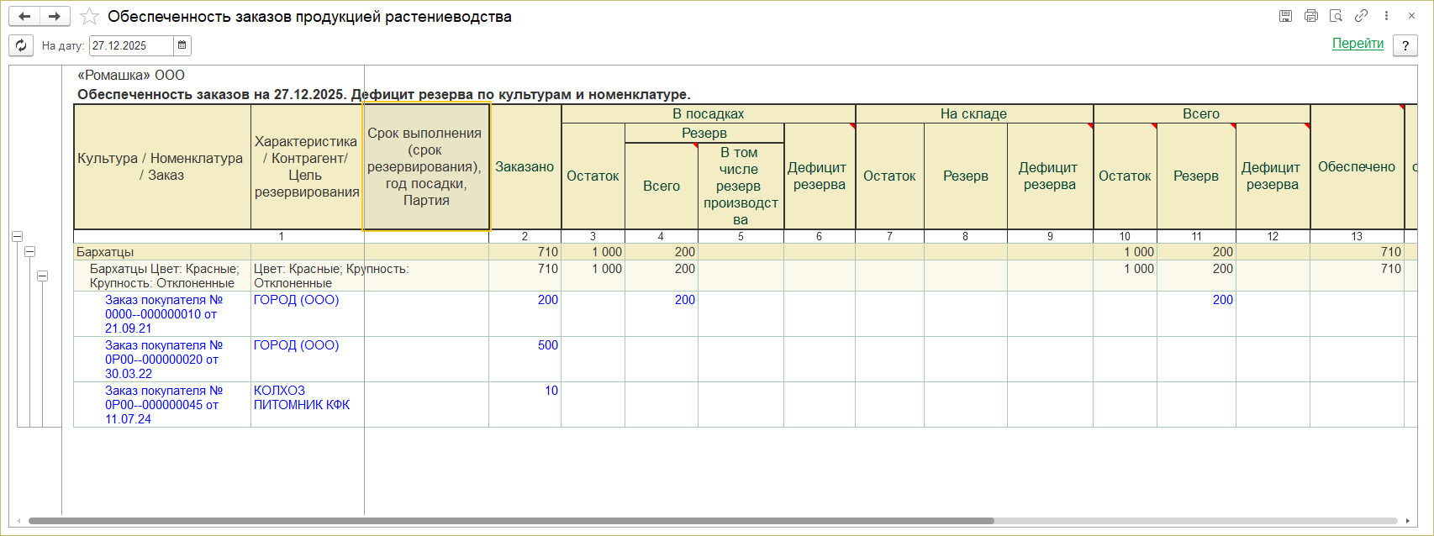Select the Срок выполнения column header cell
The image size is (1434, 536).
coord(426,166)
